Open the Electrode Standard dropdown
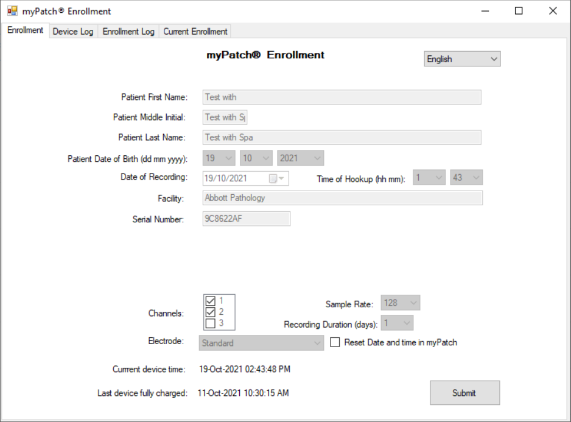The height and width of the screenshot is (422, 571). pos(262,343)
